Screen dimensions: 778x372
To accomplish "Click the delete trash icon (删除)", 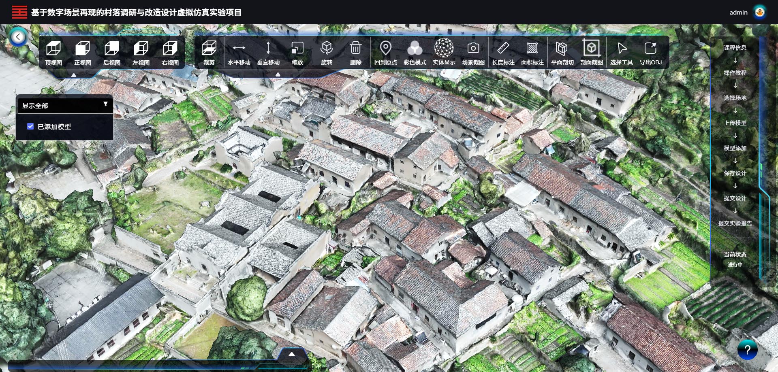I will 355,53.
